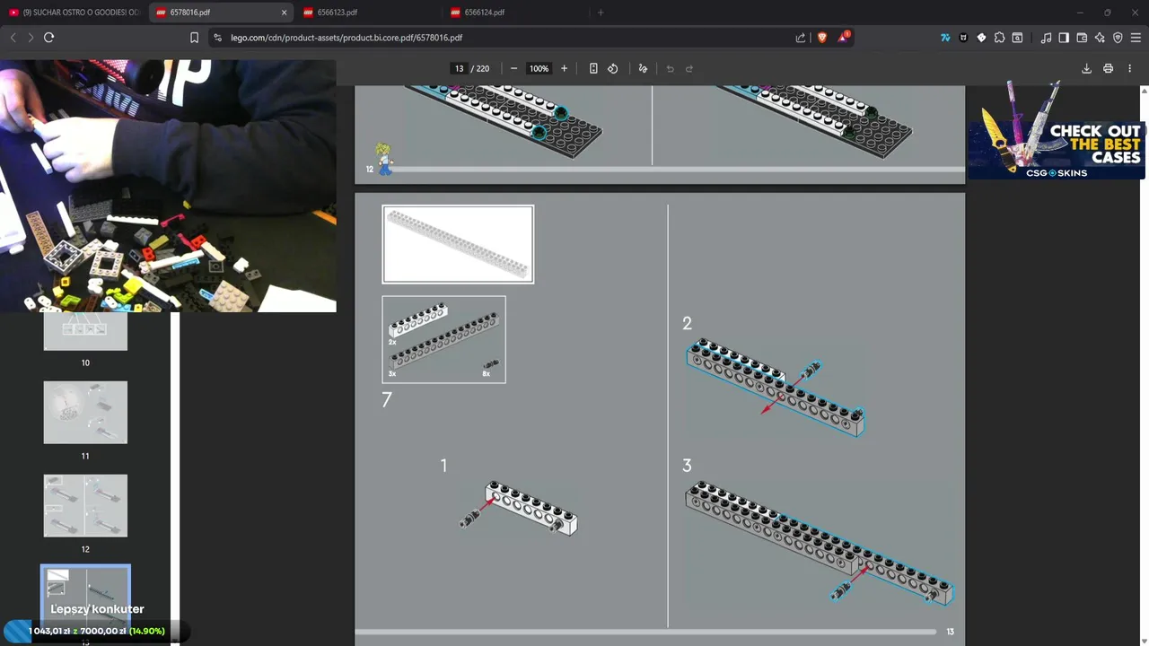Open the browser hamburger main menu
This screenshot has width=1149, height=646.
click(1136, 38)
